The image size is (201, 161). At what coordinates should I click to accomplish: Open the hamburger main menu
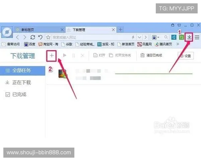click(197, 37)
